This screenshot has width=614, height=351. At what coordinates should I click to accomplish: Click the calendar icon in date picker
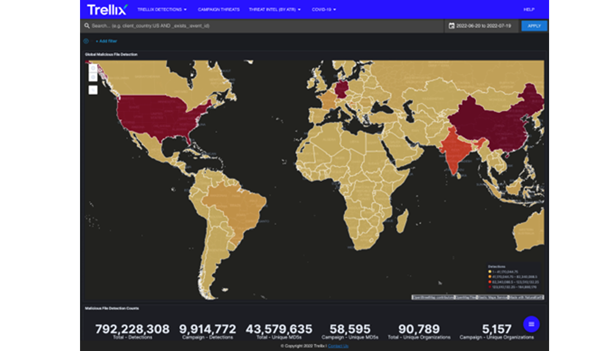click(x=451, y=26)
